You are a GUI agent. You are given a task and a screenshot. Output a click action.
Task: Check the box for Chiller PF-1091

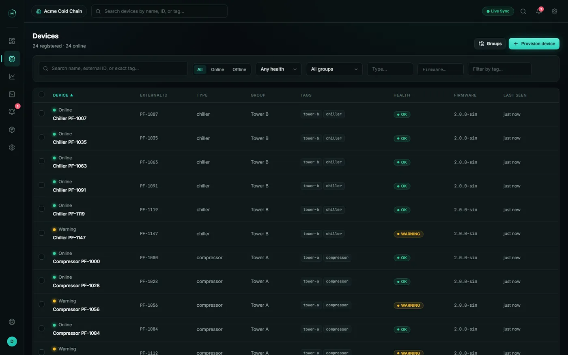(41, 185)
